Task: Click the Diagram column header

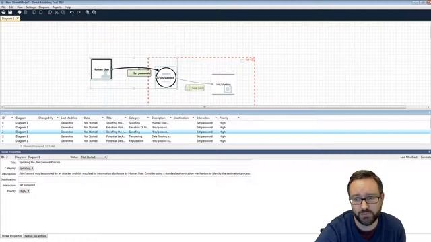Action: (21, 118)
